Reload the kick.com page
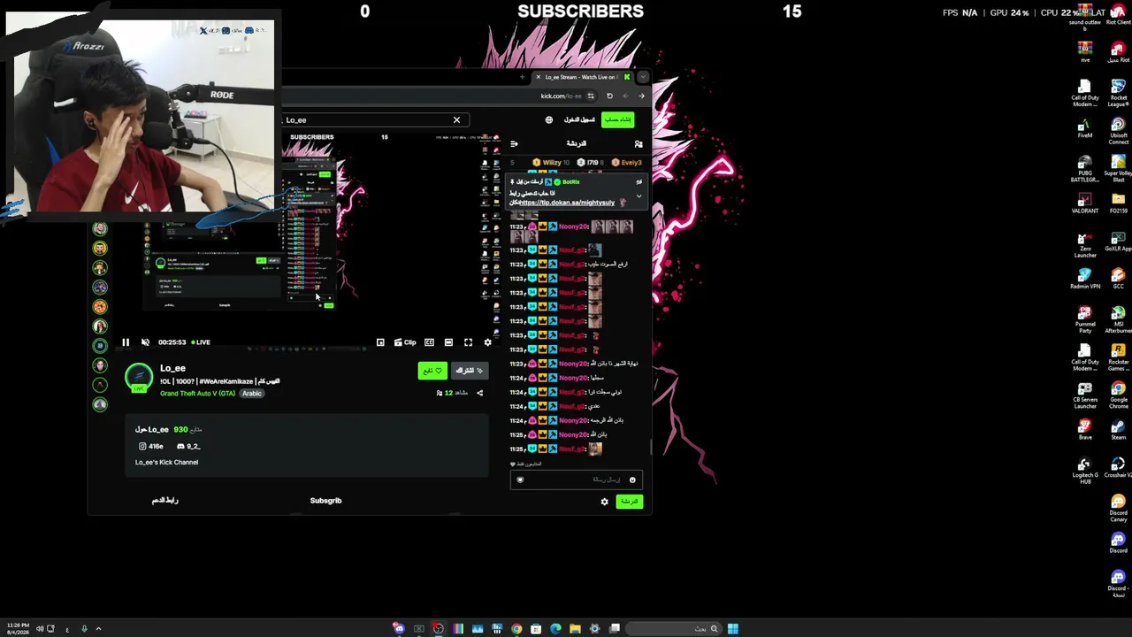The height and width of the screenshot is (637, 1132). point(609,96)
